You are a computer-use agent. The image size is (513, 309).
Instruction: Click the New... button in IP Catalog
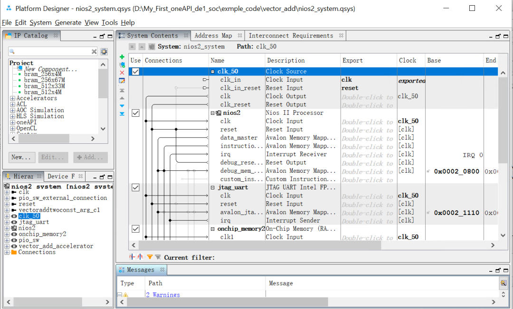[21, 157]
